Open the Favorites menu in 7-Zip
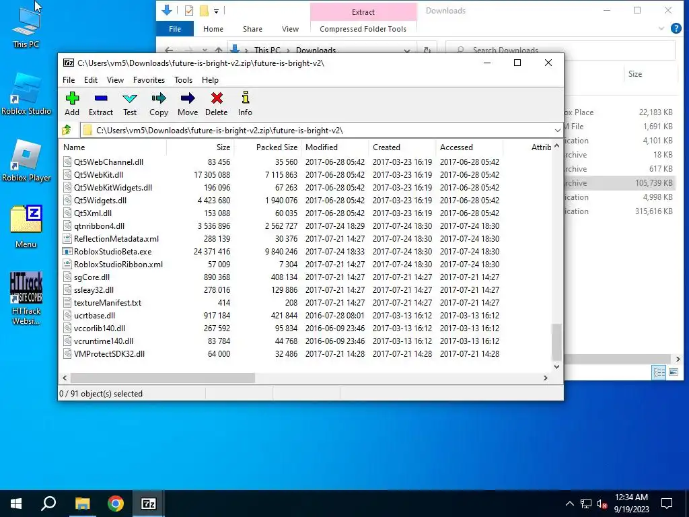 pyautogui.click(x=149, y=80)
